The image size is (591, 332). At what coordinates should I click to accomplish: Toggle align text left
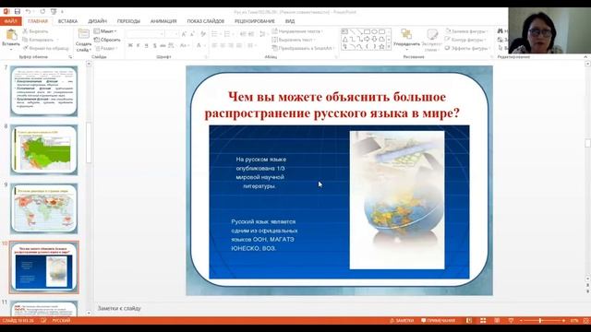(x=214, y=45)
